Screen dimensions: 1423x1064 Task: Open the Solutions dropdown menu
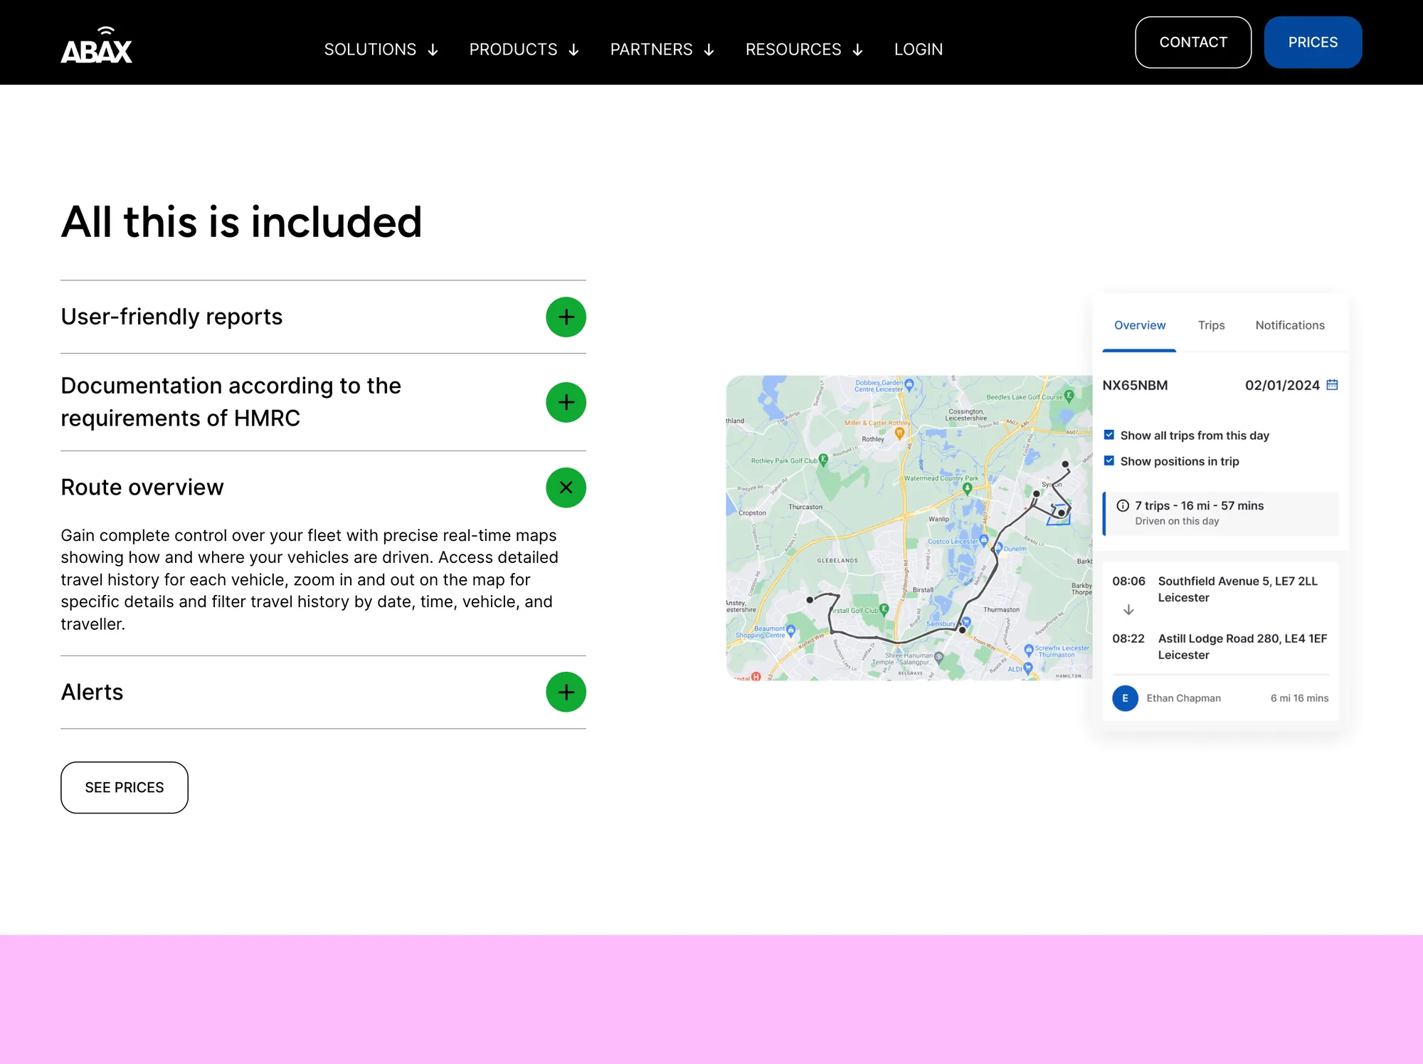pos(381,49)
